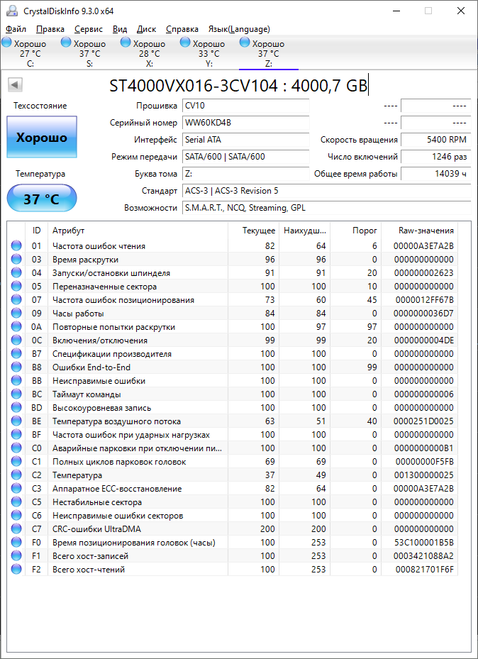Click the firmware field CV10

[245, 106]
